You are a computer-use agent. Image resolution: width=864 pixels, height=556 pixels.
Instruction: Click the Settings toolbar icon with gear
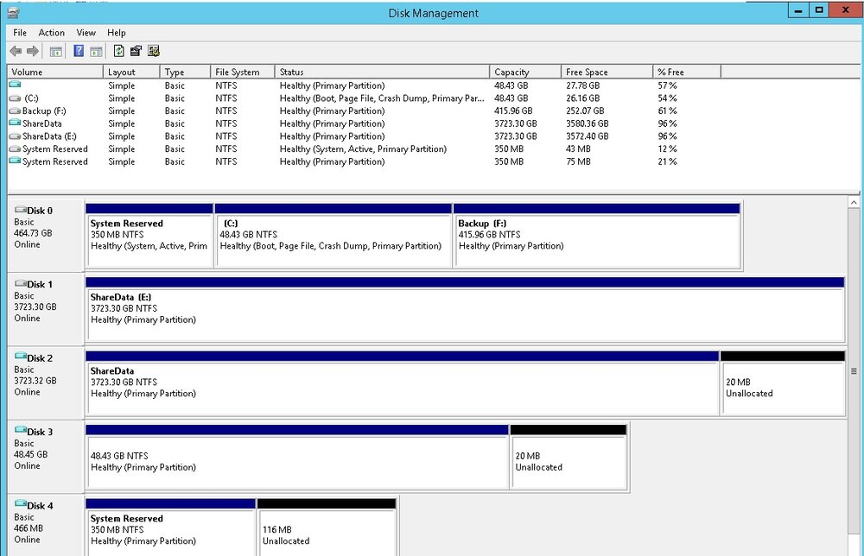(154, 51)
